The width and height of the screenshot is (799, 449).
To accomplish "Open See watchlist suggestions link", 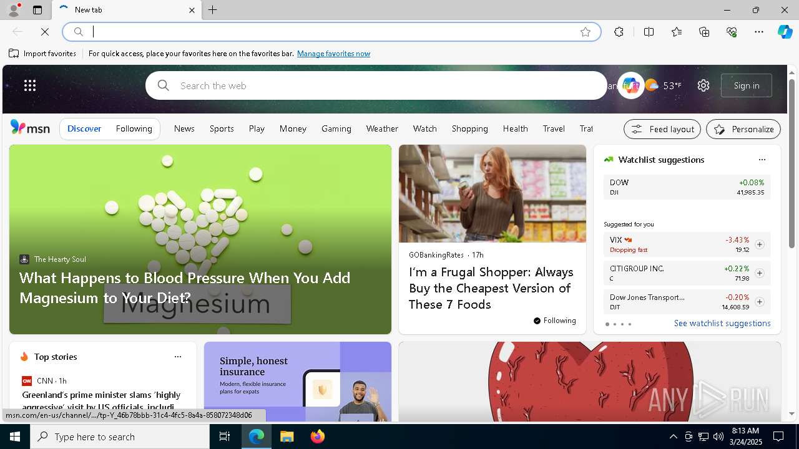I will coord(722,323).
